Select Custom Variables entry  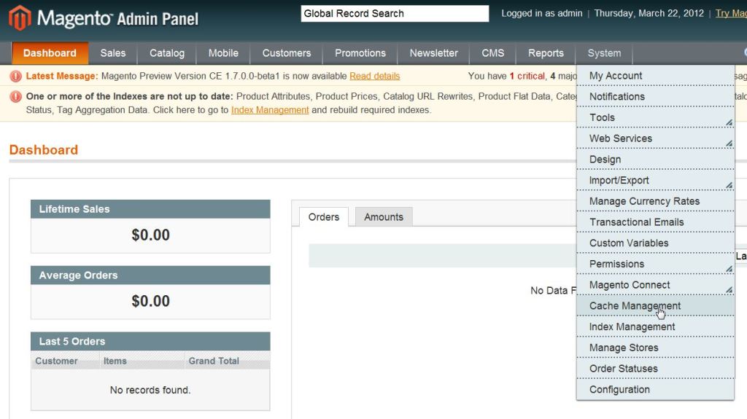[x=655, y=243]
